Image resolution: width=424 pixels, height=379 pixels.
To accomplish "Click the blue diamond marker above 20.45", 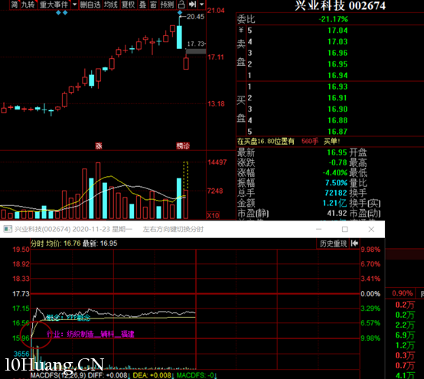I will coord(180,12).
